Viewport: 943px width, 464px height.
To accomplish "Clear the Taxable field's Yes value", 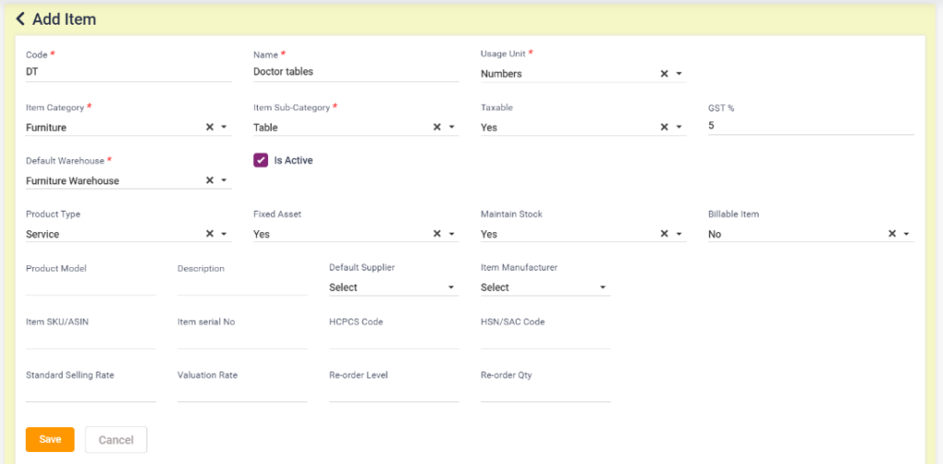I will [664, 127].
